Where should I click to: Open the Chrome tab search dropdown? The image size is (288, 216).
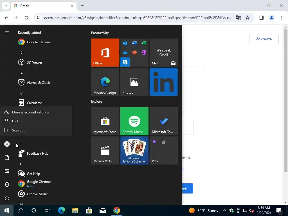coord(6,6)
